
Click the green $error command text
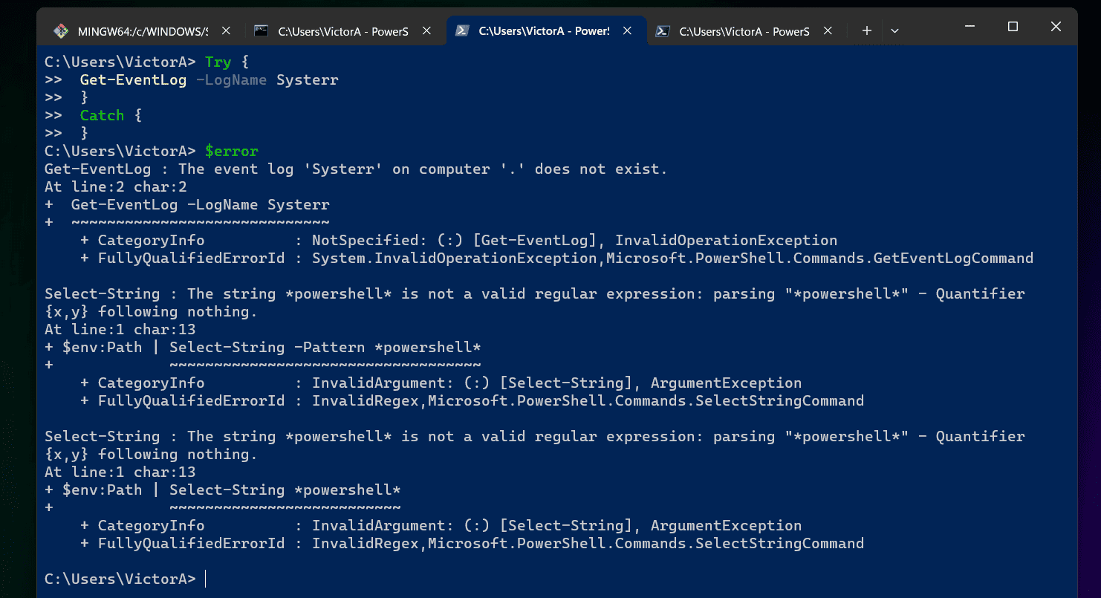[232, 152]
